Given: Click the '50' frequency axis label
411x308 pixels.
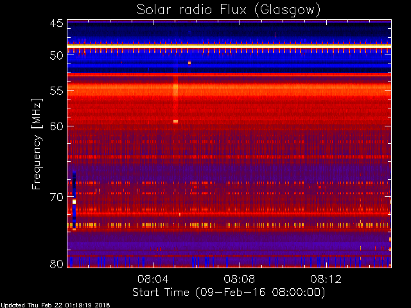Looking at the screenshot, I should [57, 56].
